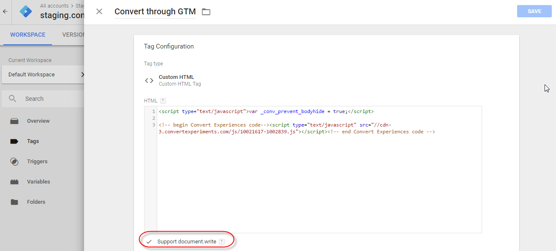Click the end Convert Experiences code comment
This screenshot has height=251, width=556.
(x=381, y=132)
